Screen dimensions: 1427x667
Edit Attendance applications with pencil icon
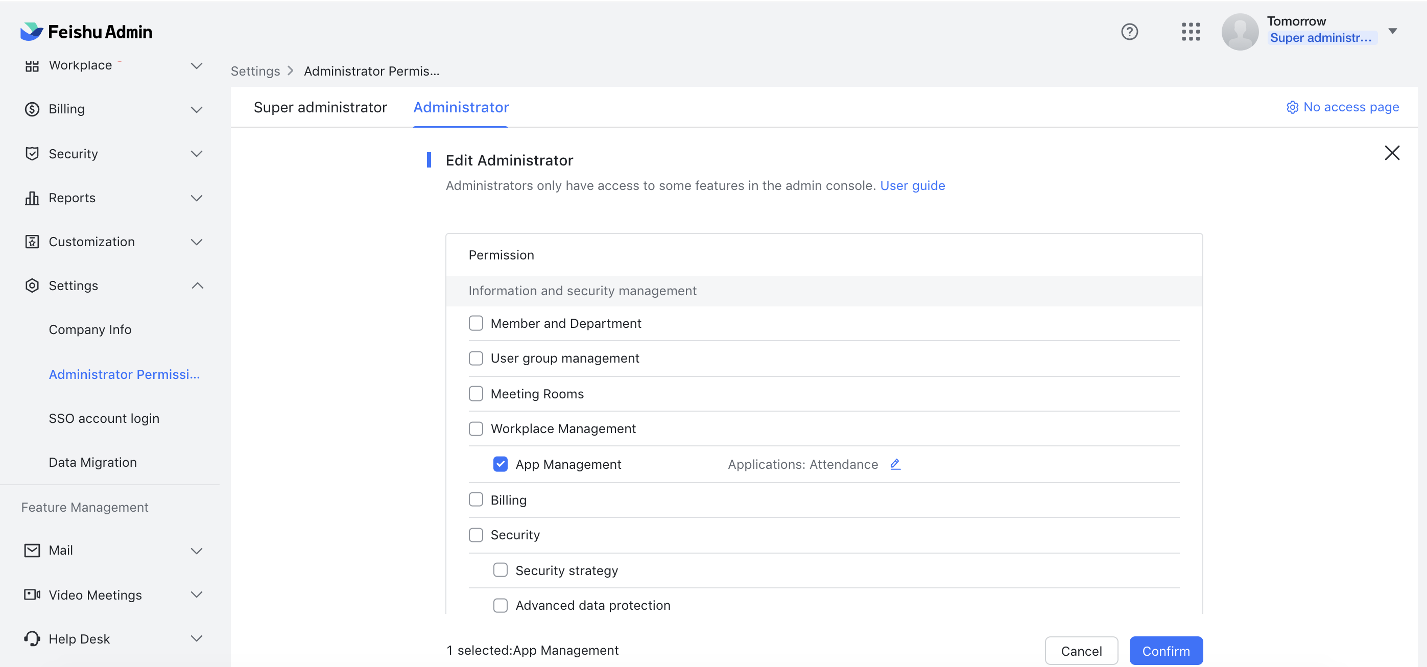[x=895, y=464]
